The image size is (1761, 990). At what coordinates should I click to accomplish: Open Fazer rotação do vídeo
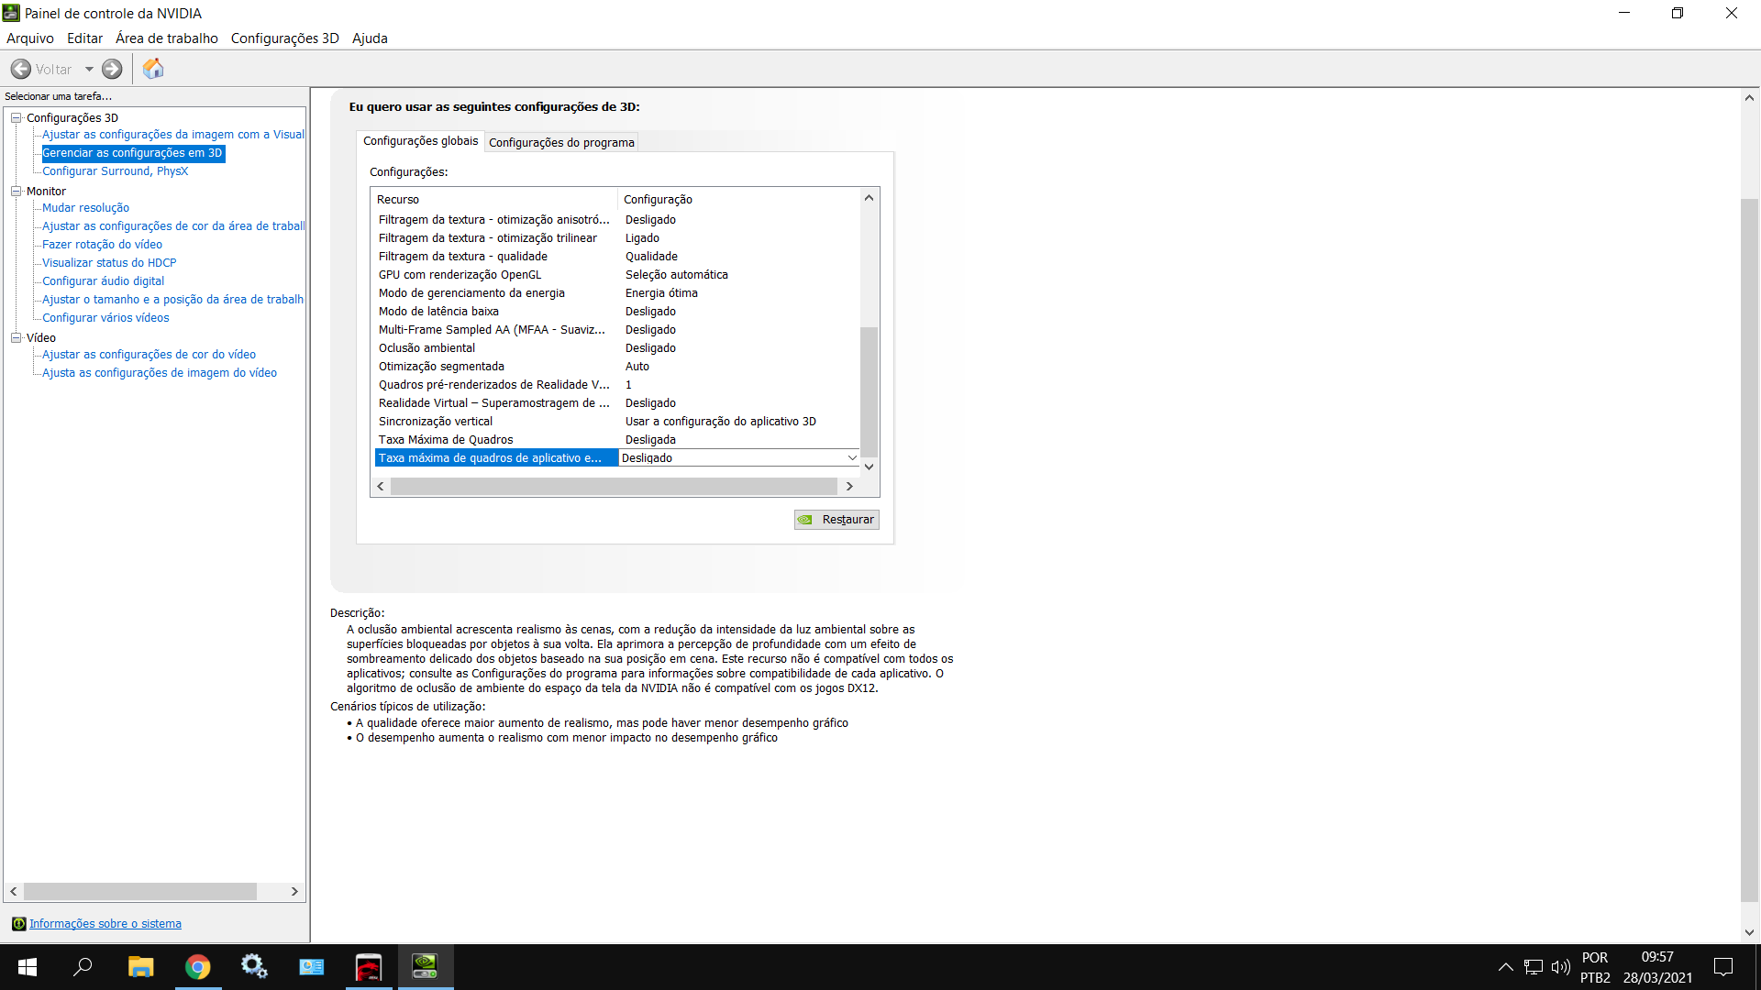click(102, 245)
